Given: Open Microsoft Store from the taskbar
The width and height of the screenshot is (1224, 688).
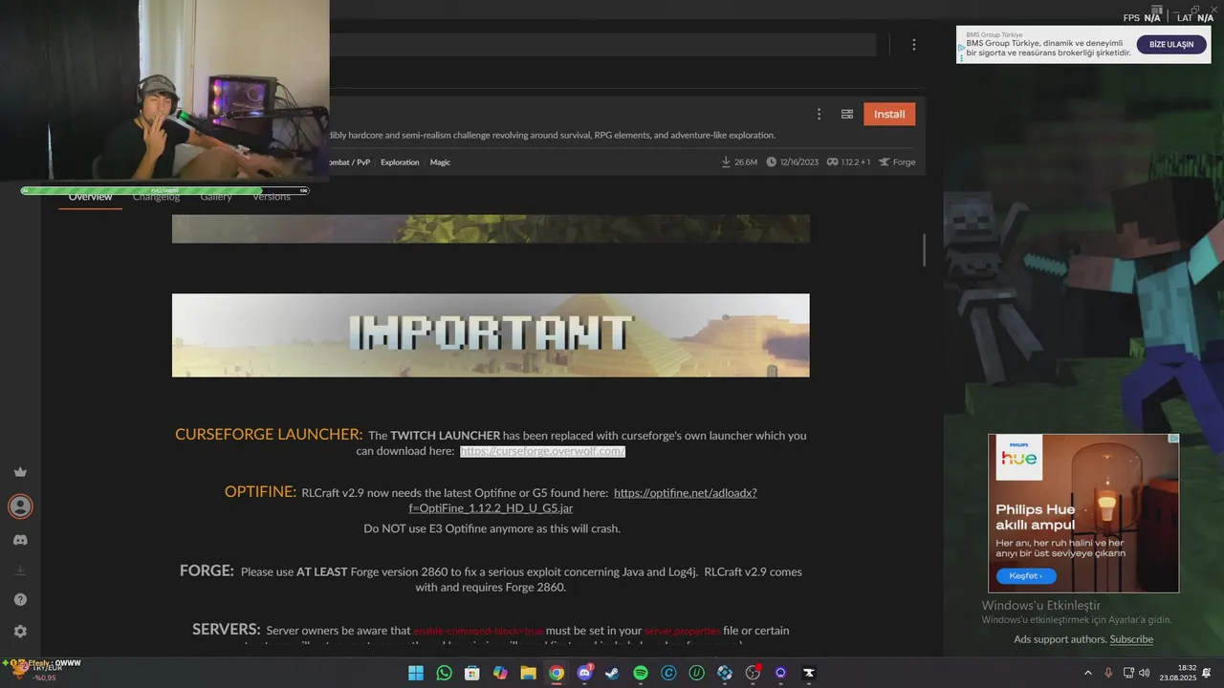Looking at the screenshot, I should click(471, 674).
